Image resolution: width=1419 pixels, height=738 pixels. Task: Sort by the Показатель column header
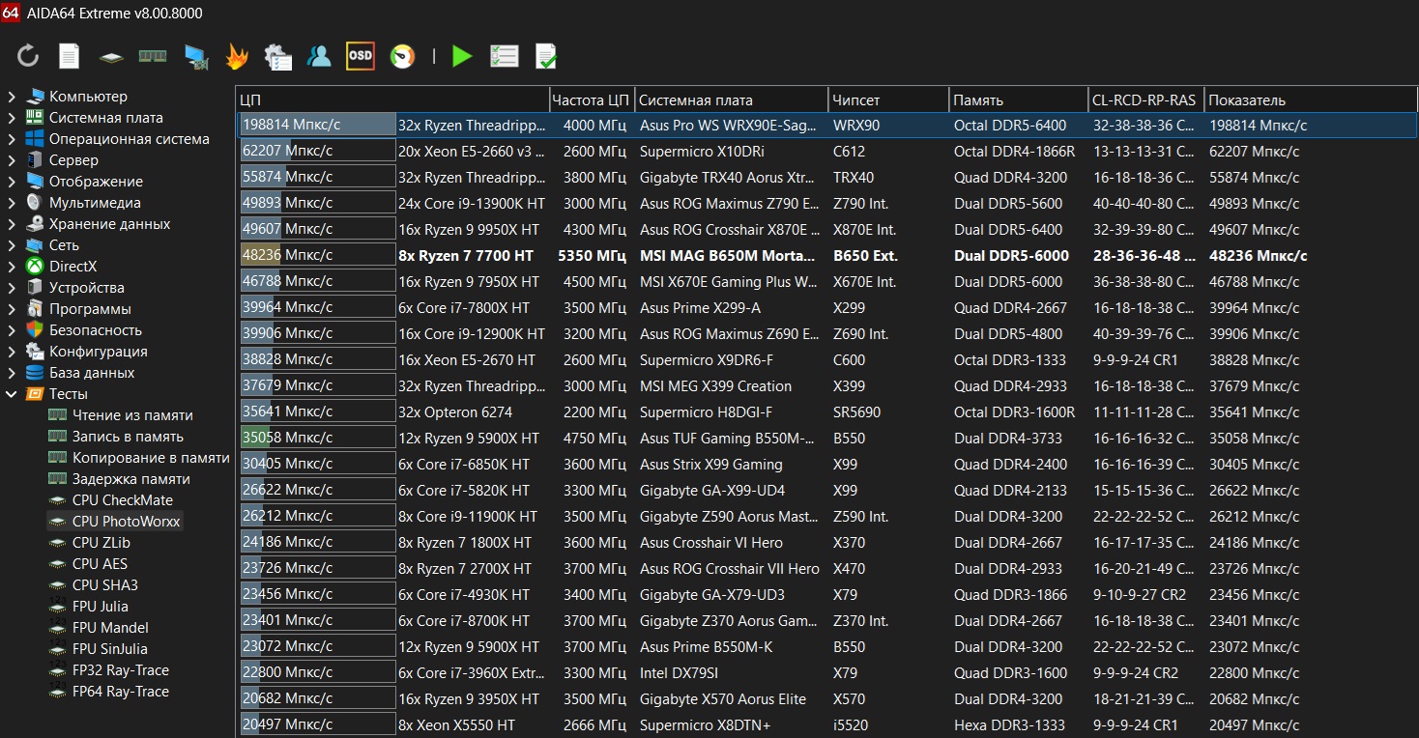[1310, 100]
